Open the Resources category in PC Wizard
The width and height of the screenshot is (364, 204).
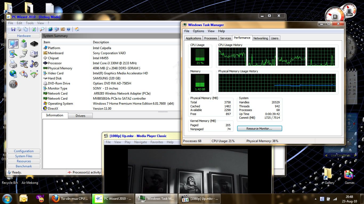pos(24,161)
